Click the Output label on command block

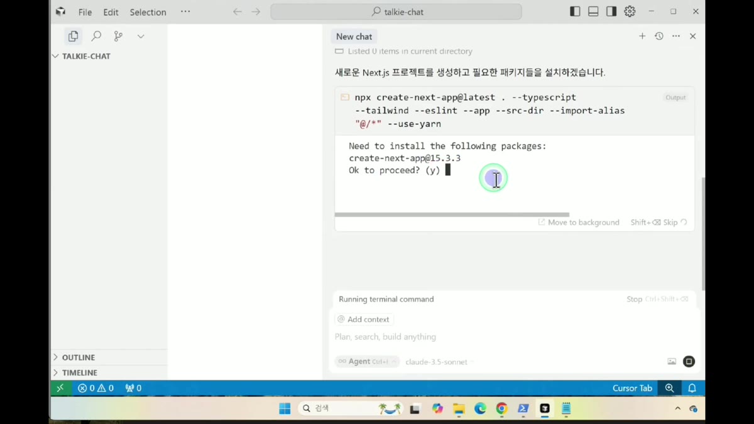(675, 97)
